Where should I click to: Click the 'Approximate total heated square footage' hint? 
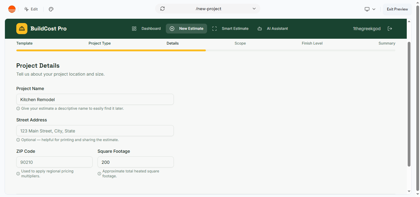coord(131,174)
